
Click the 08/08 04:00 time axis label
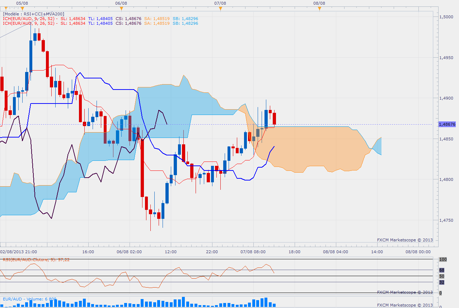pos(336,252)
